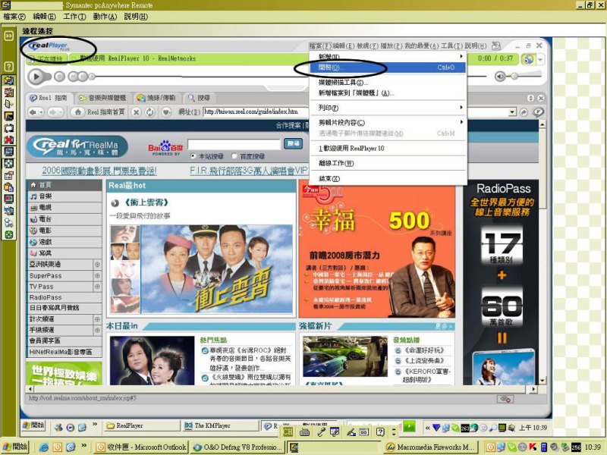Viewport: 607px width, 455px height.
Task: Open the dropdown arrow next to the globe icon
Action: point(540,60)
